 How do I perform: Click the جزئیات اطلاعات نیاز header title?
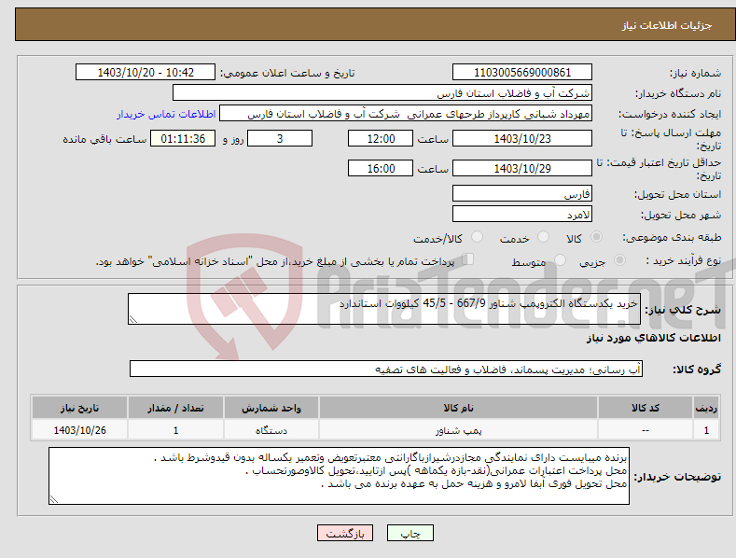(667, 25)
